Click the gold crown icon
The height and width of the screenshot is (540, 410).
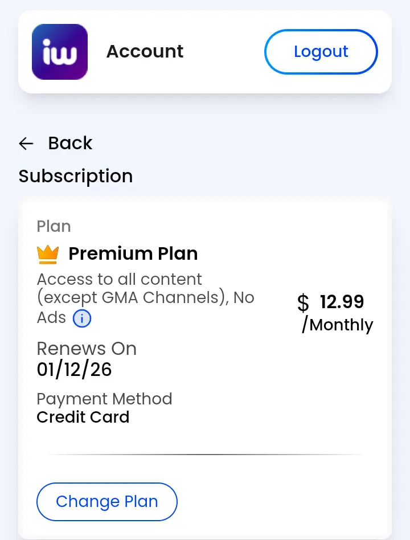point(48,255)
